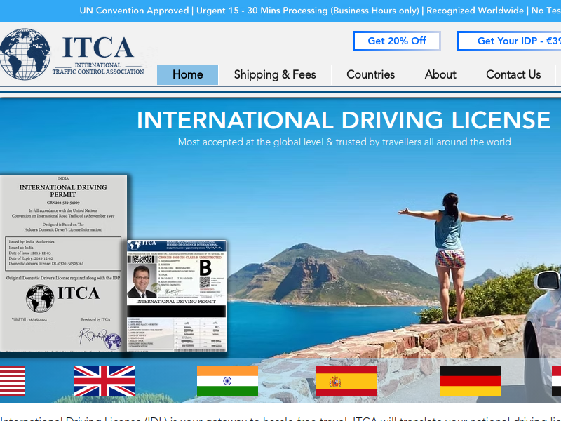
Task: Go to Shipping & Fees page
Action: (x=275, y=74)
